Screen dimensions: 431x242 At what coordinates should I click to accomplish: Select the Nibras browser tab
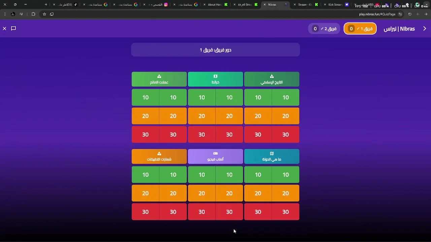click(x=276, y=5)
